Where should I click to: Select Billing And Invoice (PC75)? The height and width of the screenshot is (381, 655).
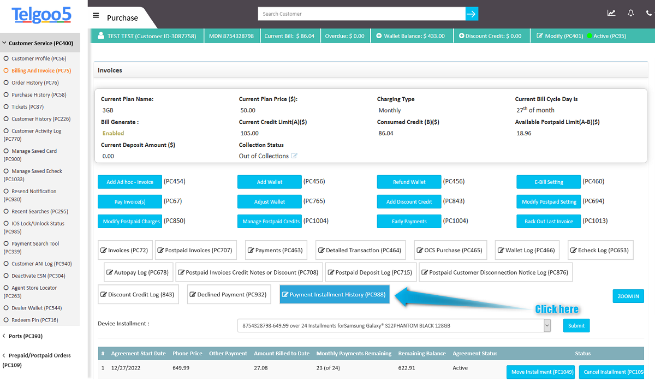(41, 70)
